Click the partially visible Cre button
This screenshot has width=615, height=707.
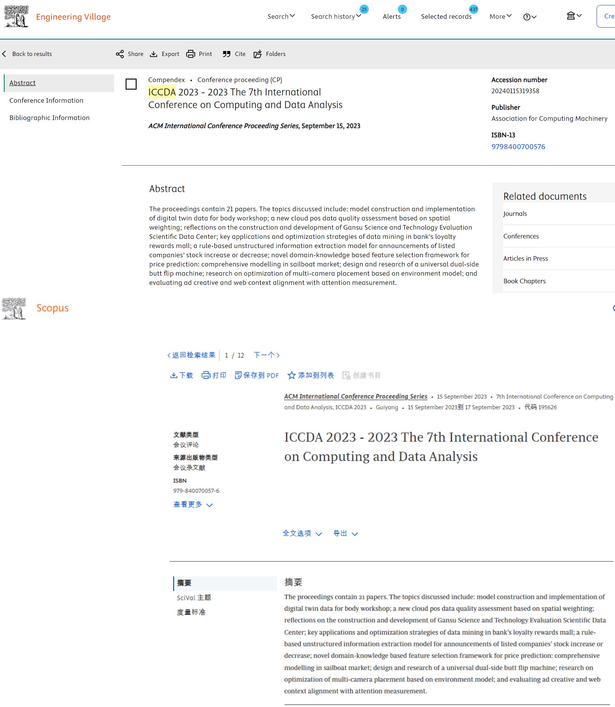tap(606, 16)
